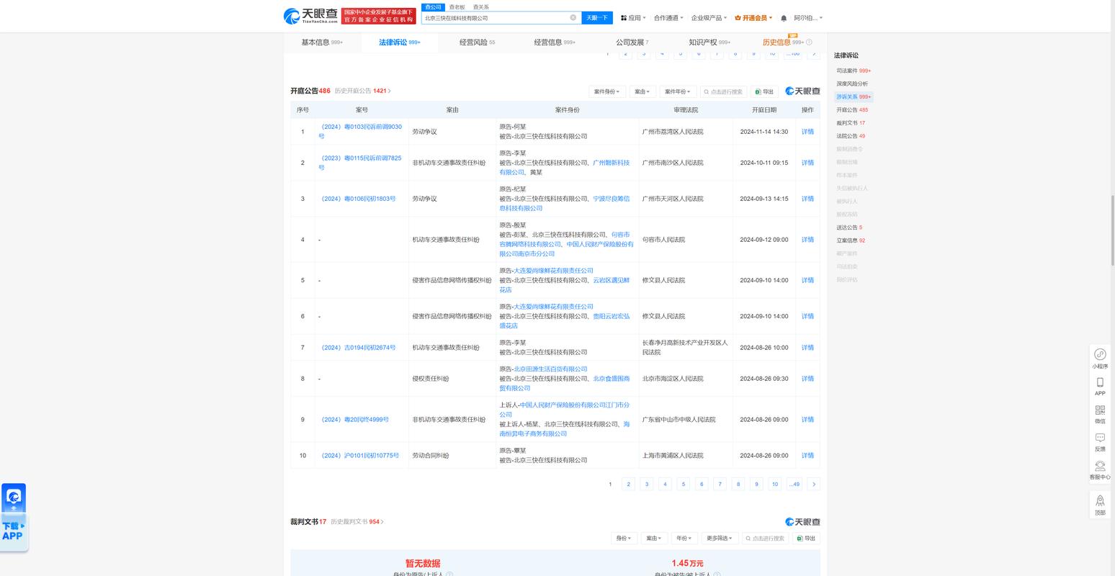
Task: Go to page 2 of 开庭公告
Action: [x=628, y=485]
